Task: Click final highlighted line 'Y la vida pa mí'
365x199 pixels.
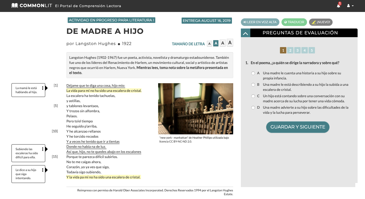Action: click(103, 177)
